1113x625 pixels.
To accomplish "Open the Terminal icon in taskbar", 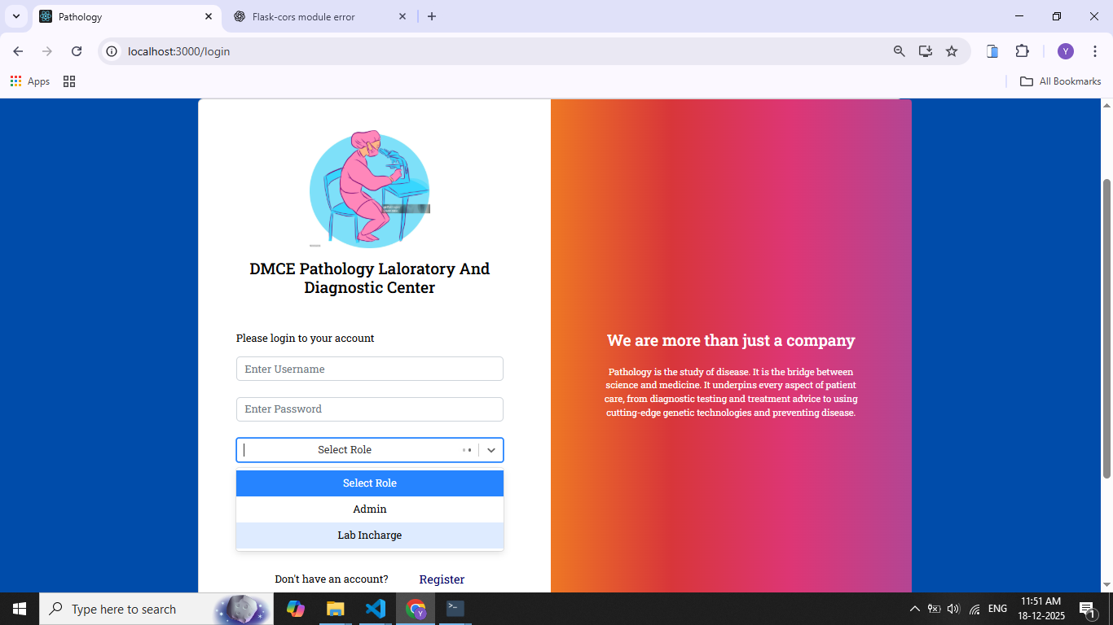I will [x=455, y=609].
